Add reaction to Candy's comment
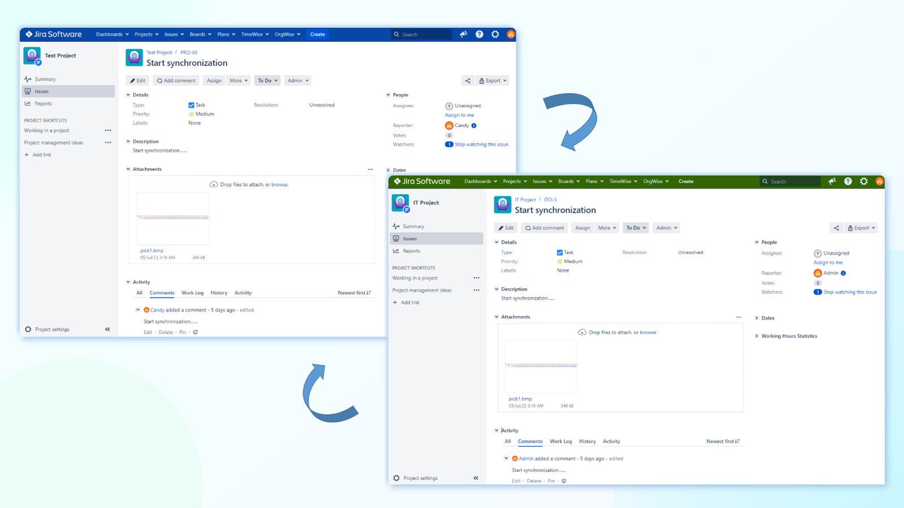Viewport: 904px width, 508px height. (x=195, y=332)
